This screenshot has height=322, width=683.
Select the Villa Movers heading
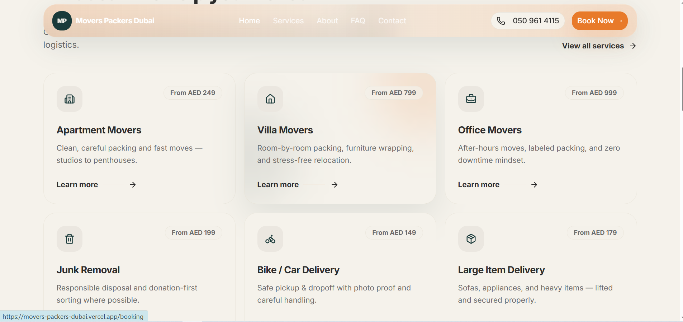285,130
